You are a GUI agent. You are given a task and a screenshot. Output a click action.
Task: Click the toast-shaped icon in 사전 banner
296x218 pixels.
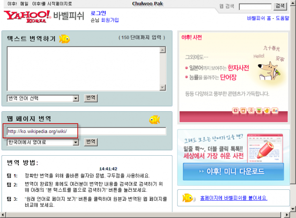(x=243, y=111)
